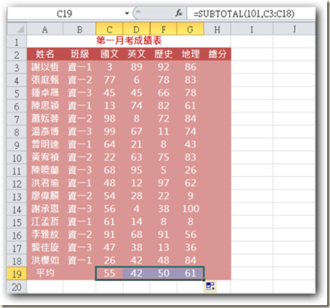Viewport: 330px width, 308px height.
Task: Select row 12 header
Action: click(x=17, y=183)
